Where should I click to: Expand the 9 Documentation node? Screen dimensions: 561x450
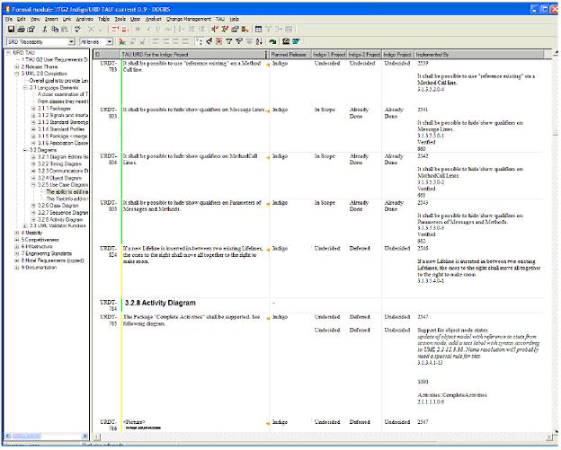(x=17, y=268)
